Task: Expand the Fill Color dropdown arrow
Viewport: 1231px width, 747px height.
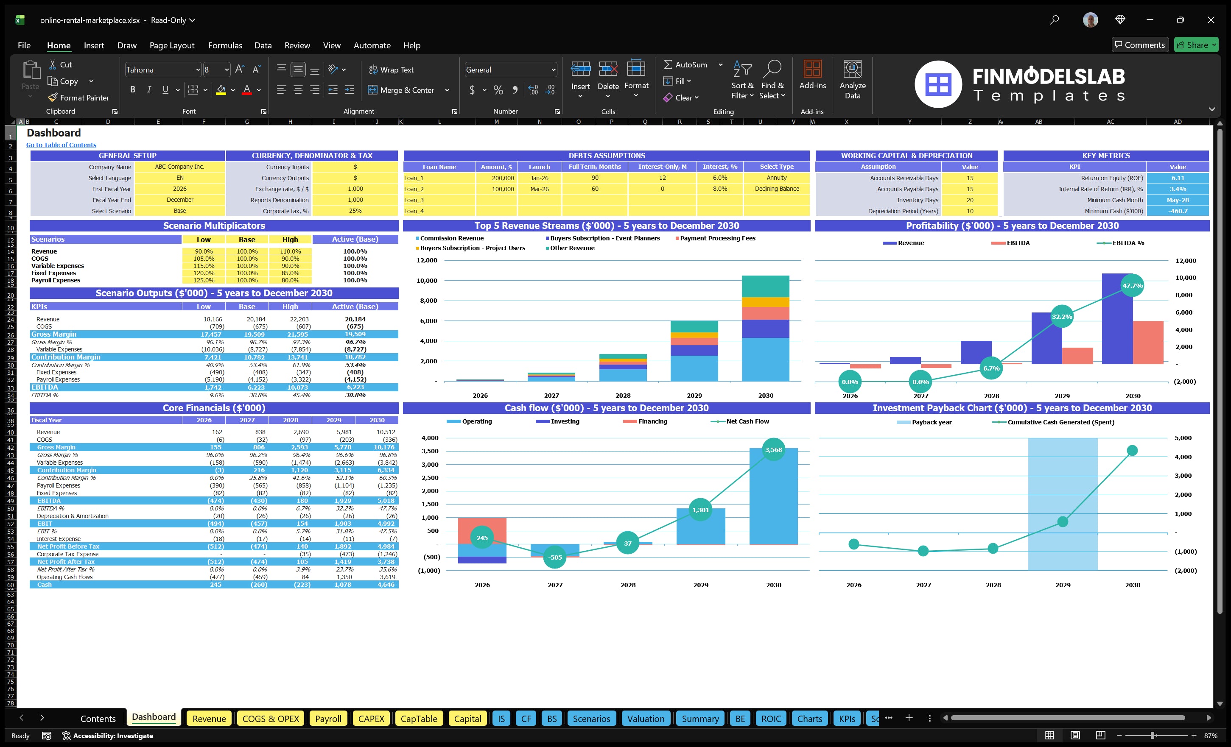Action: [232, 90]
